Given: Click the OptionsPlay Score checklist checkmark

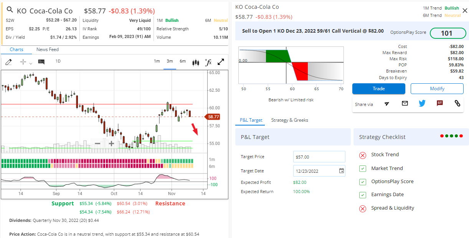Looking at the screenshot, I should pyautogui.click(x=362, y=182).
